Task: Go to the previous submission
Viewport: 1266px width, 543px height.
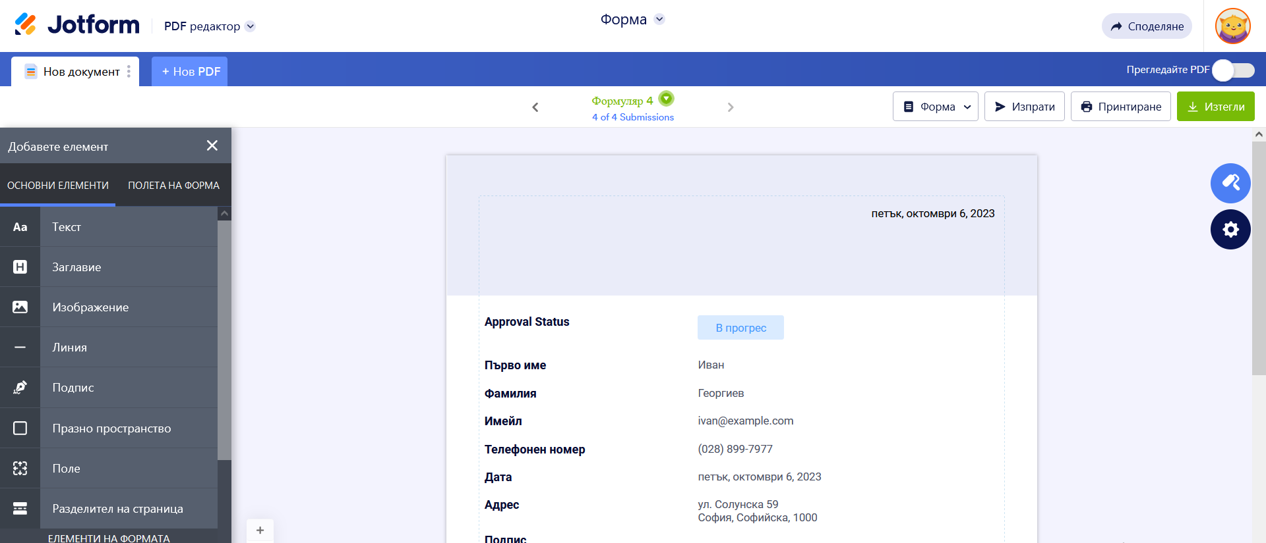Action: [535, 107]
